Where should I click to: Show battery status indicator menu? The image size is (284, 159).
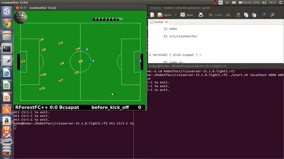click(249, 3)
